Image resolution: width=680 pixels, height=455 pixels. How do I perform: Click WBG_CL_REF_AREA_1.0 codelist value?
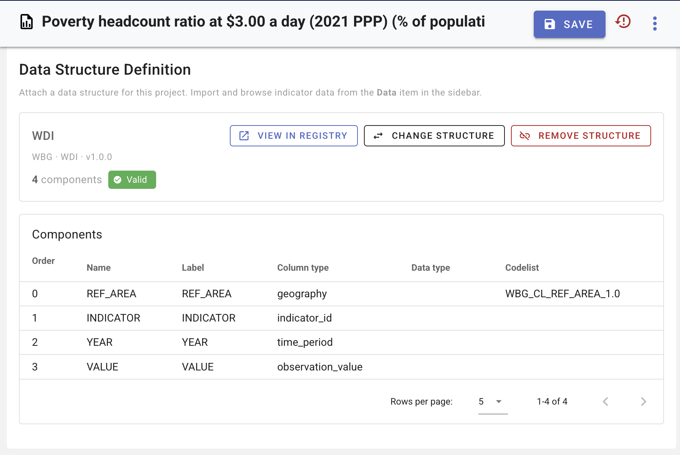[x=563, y=294]
